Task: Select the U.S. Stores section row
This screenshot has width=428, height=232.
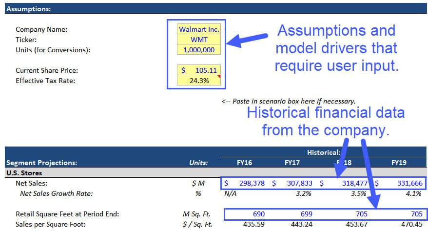Action: 215,173
